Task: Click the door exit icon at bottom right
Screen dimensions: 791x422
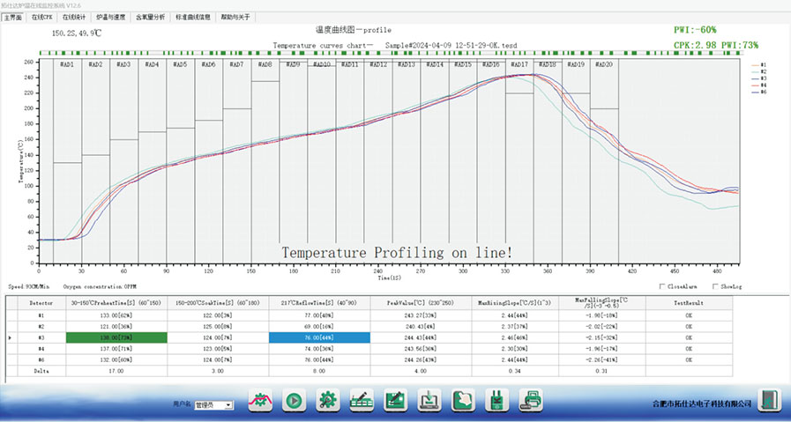Action: pos(771,399)
